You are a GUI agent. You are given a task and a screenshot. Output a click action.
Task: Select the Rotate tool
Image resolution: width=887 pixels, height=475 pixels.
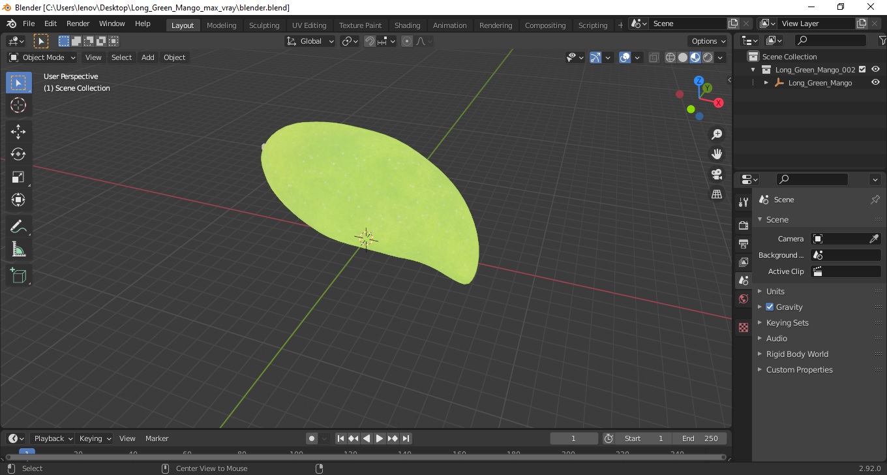tap(18, 154)
